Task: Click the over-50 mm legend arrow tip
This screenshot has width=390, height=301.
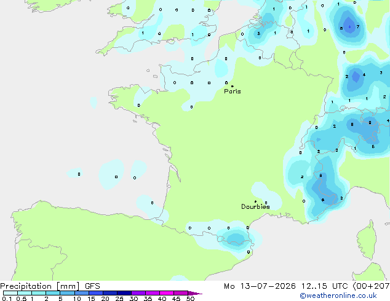Action: coord(195,293)
